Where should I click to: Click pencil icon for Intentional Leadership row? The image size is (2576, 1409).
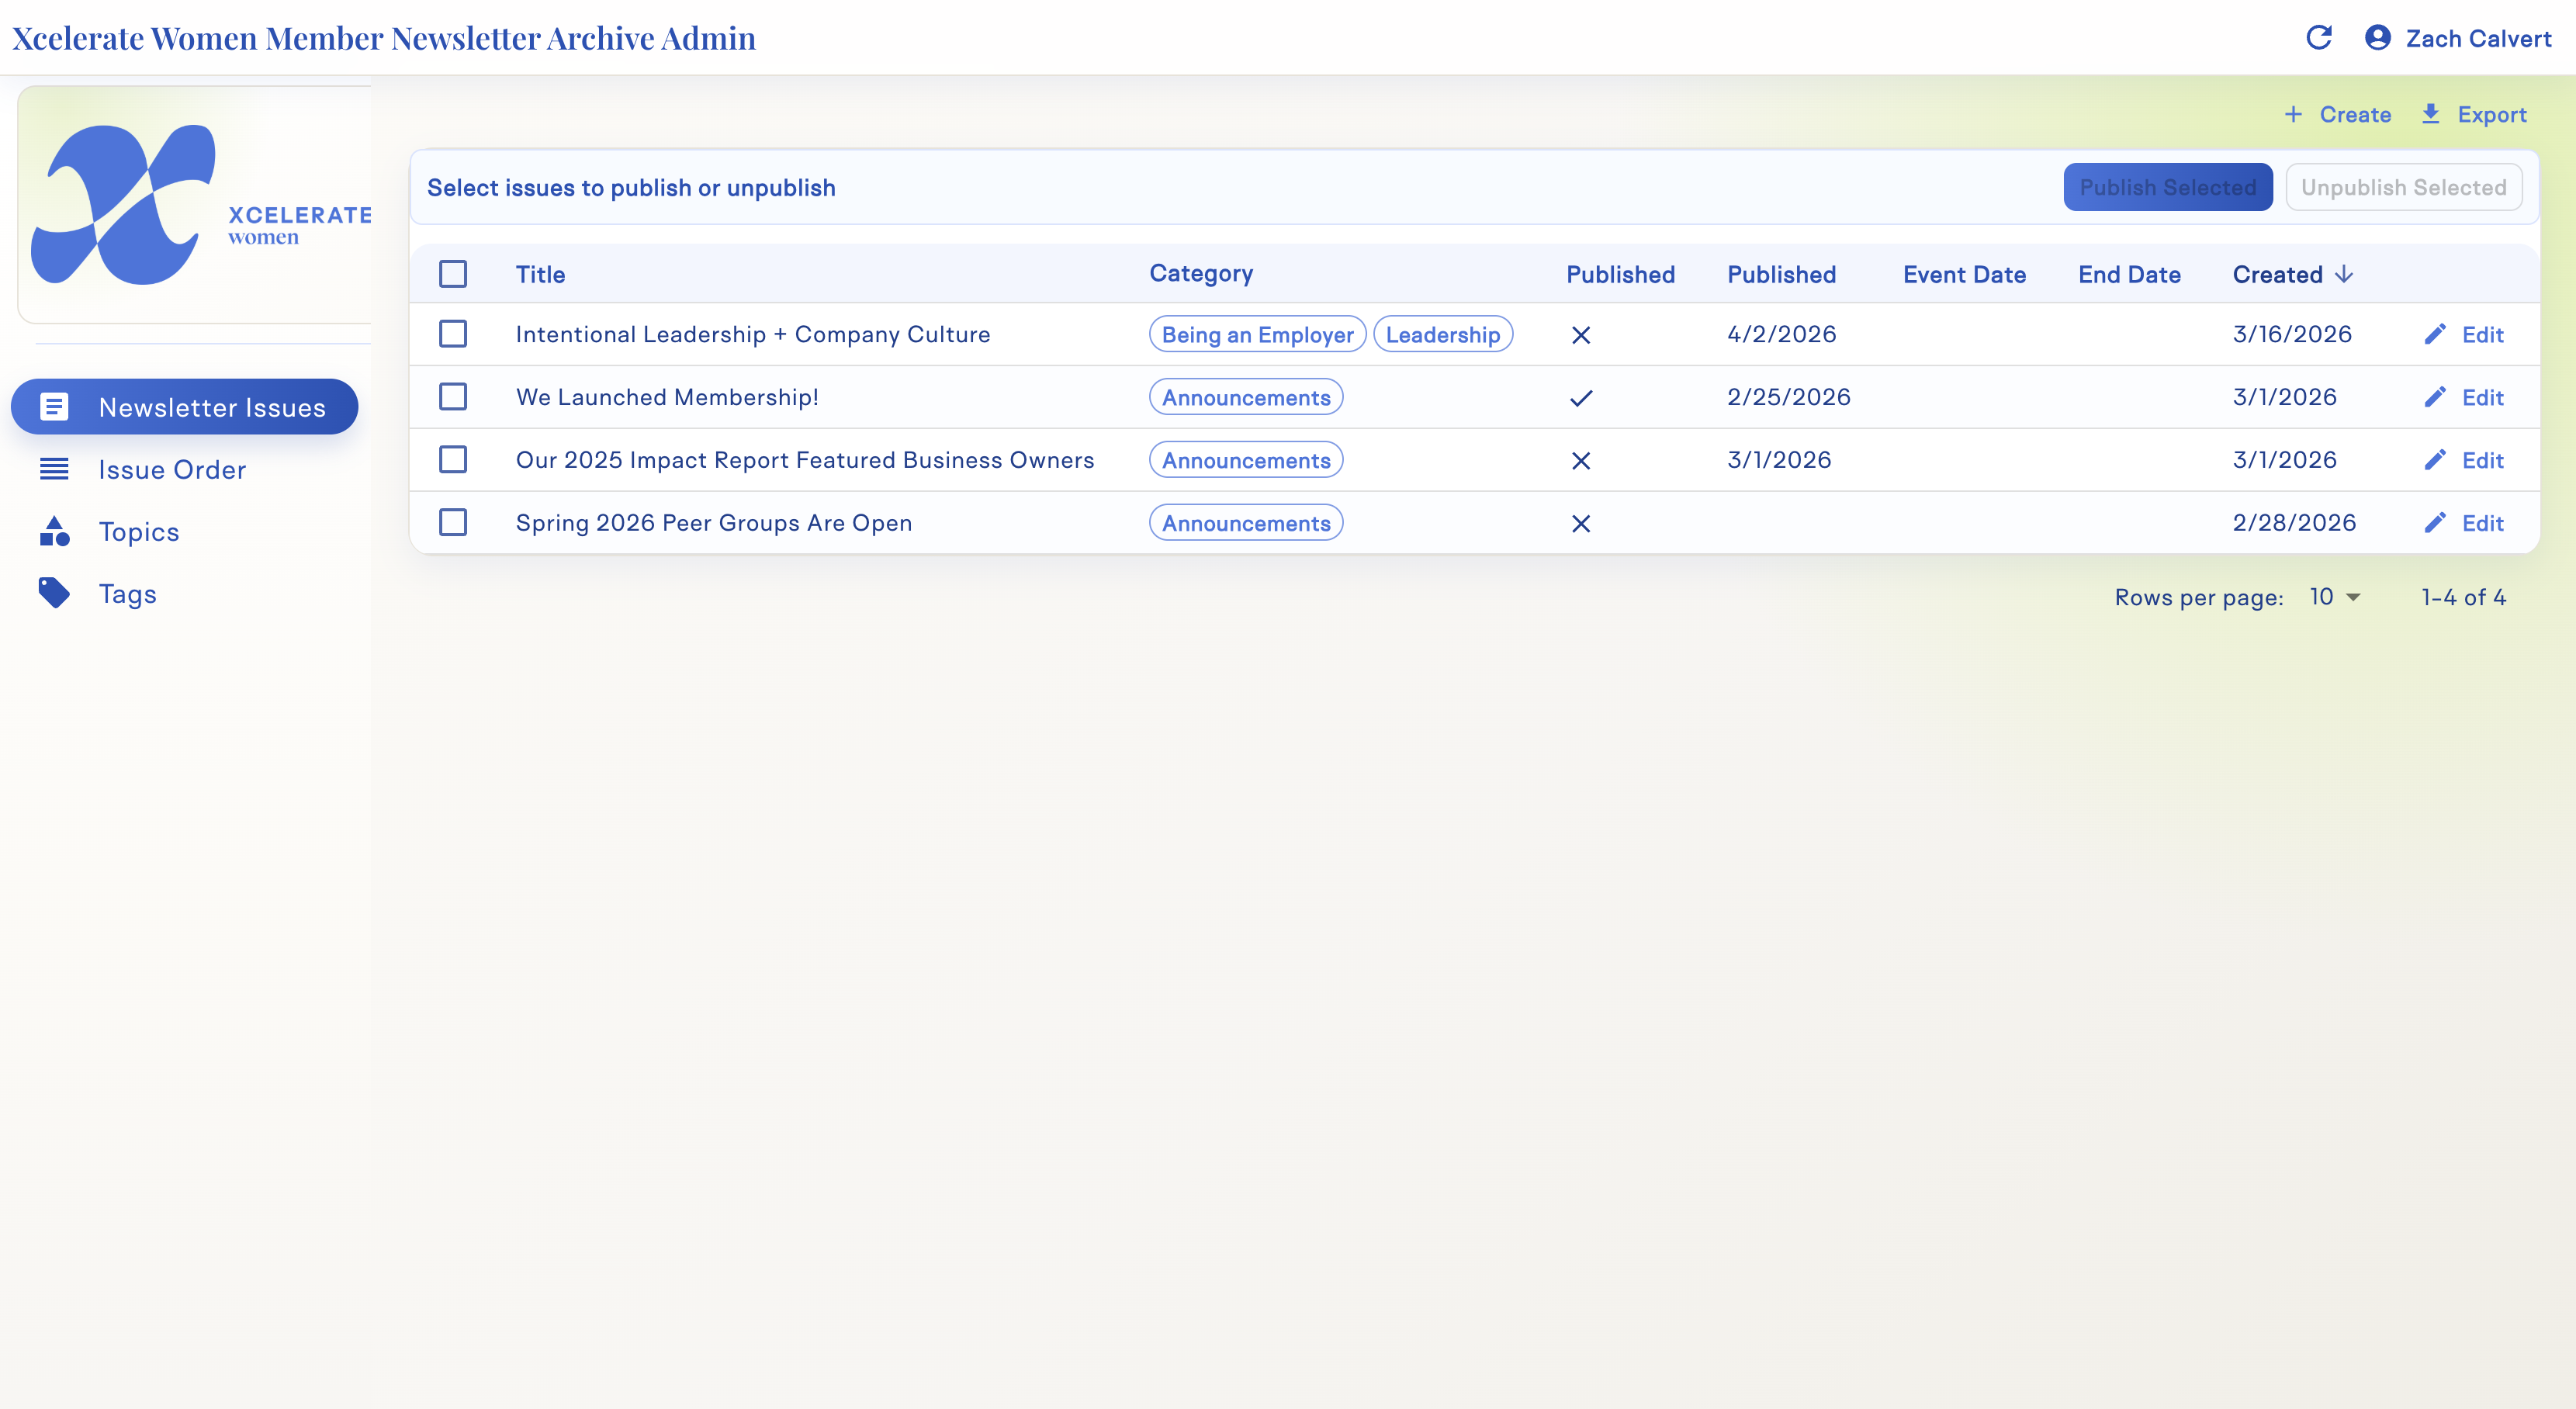[2435, 334]
